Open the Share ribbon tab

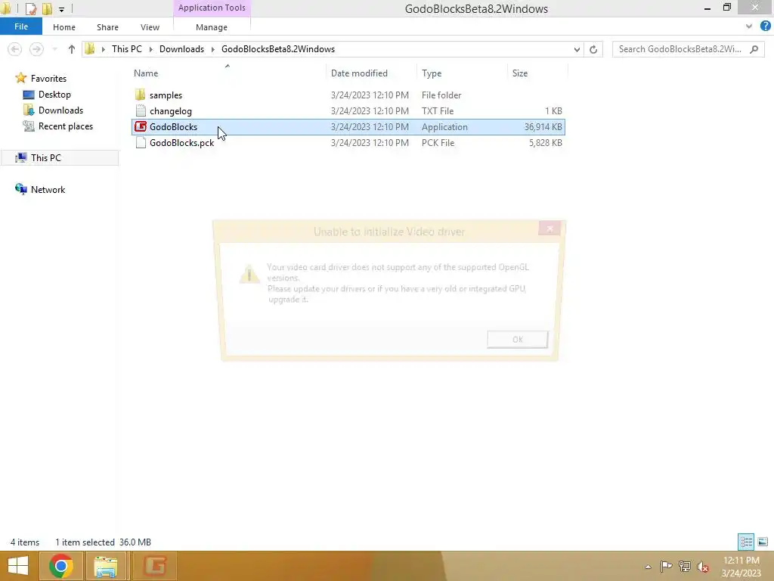[107, 27]
